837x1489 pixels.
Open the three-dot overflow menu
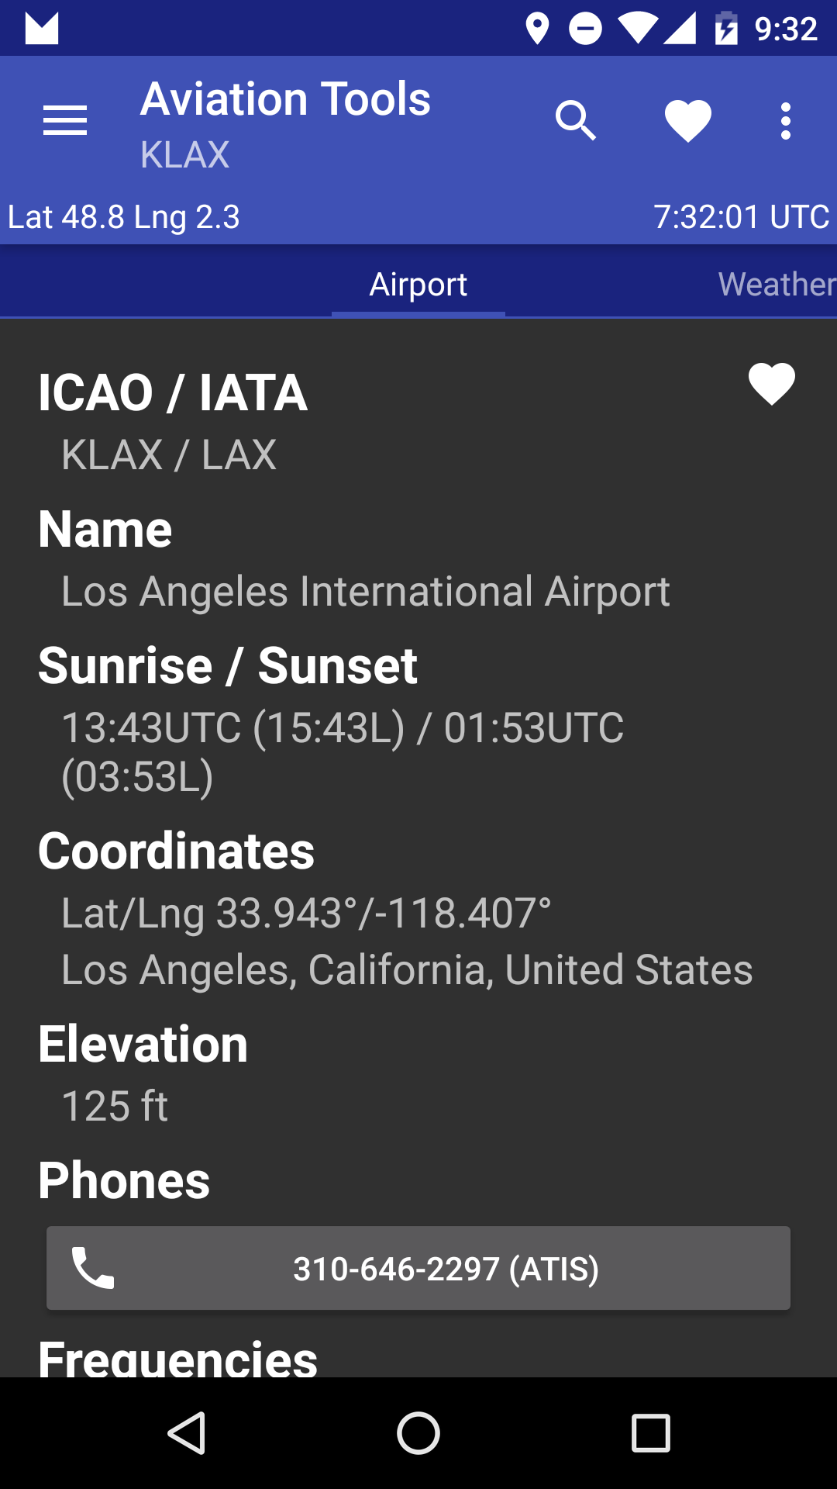pos(786,121)
